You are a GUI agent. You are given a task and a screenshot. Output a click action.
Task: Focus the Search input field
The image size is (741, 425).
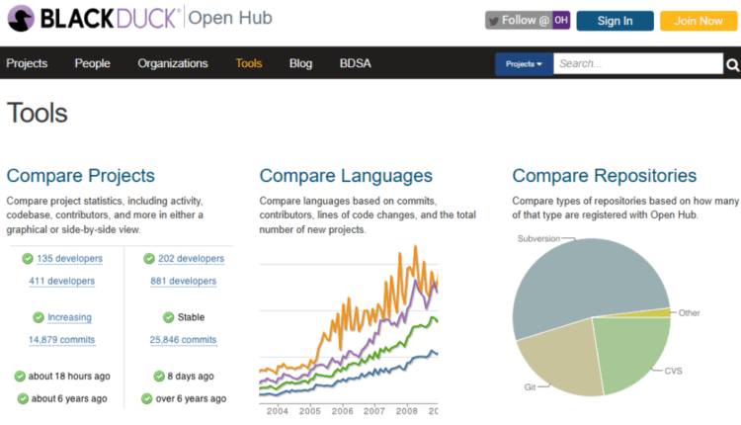pyautogui.click(x=638, y=64)
